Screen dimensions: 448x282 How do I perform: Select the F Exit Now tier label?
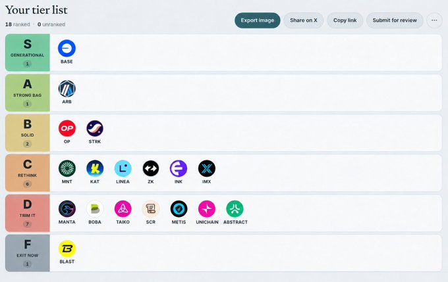pos(28,253)
